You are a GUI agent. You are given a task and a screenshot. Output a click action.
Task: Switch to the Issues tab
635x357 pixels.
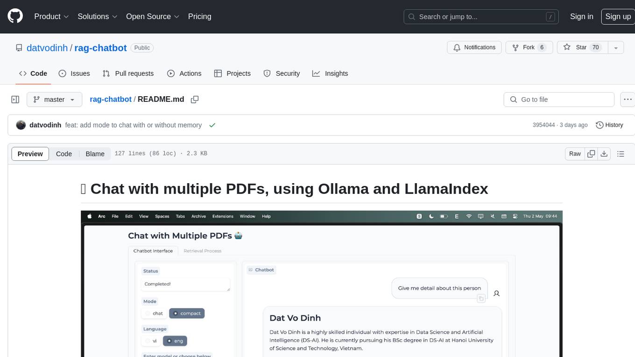pos(74,73)
